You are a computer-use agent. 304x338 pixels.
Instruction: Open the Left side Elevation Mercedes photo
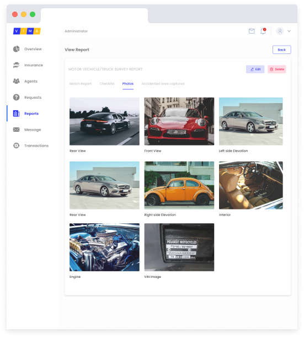[250, 121]
